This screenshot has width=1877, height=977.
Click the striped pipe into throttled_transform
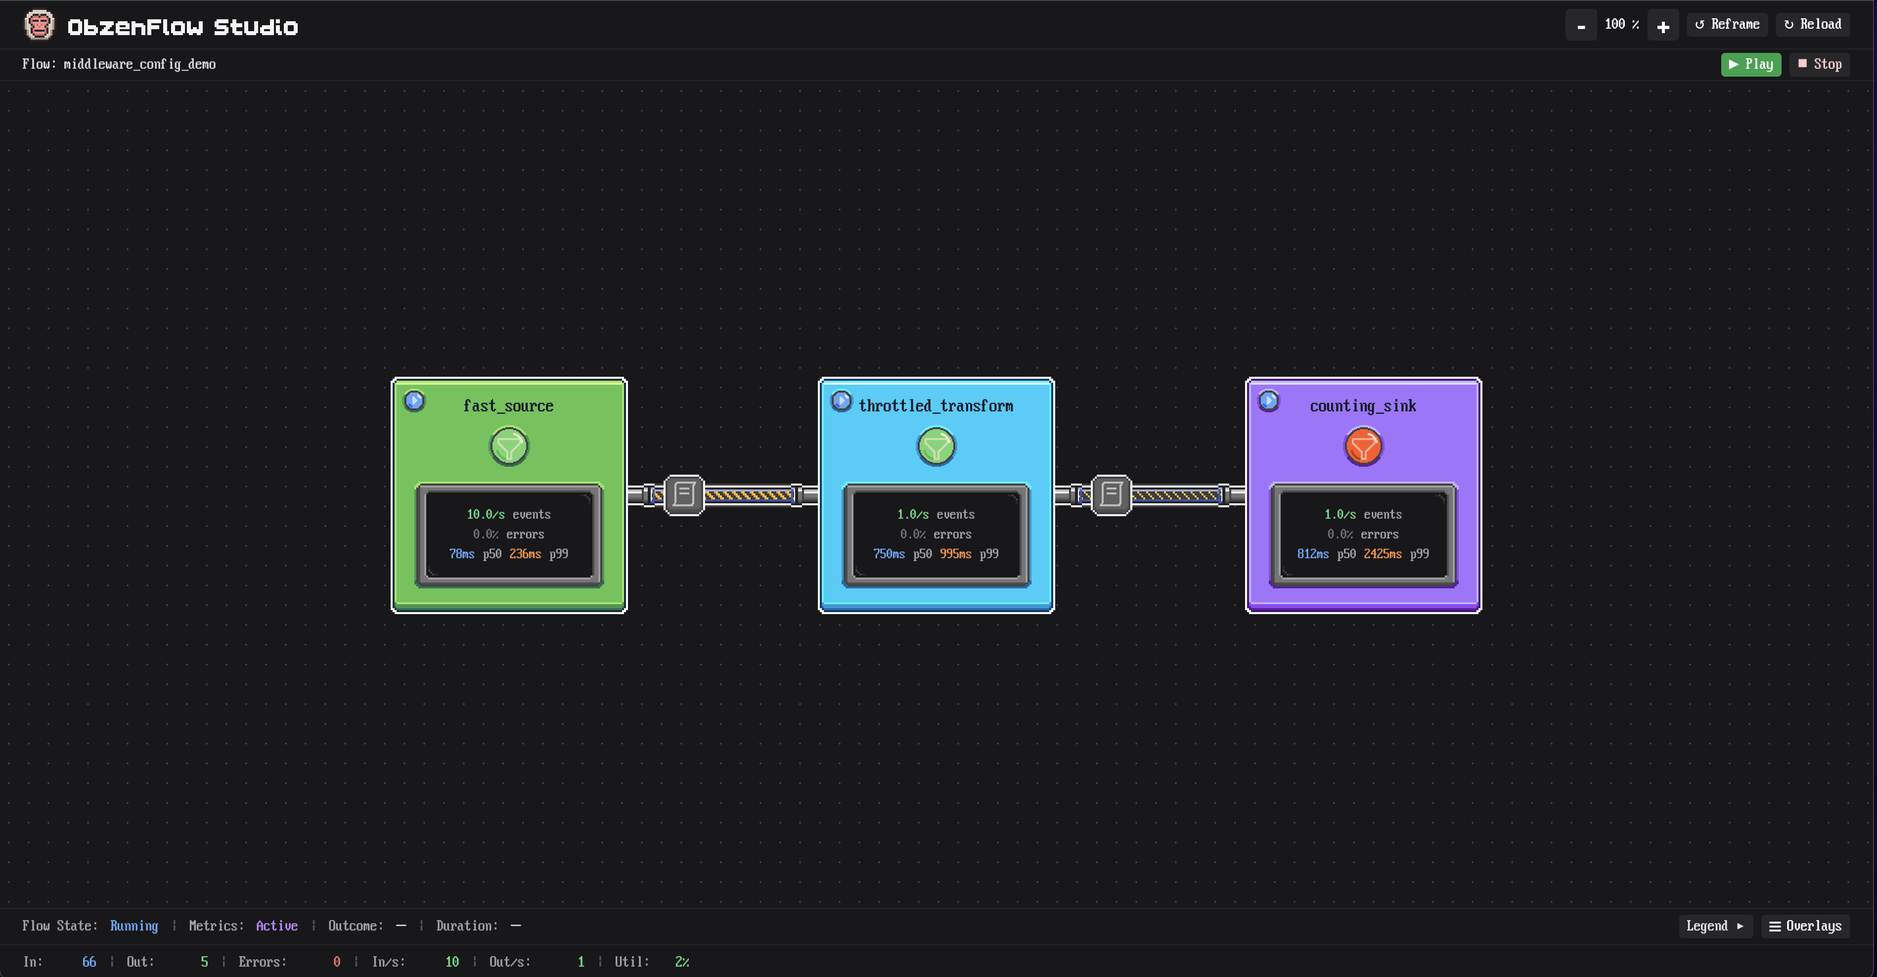tap(749, 495)
